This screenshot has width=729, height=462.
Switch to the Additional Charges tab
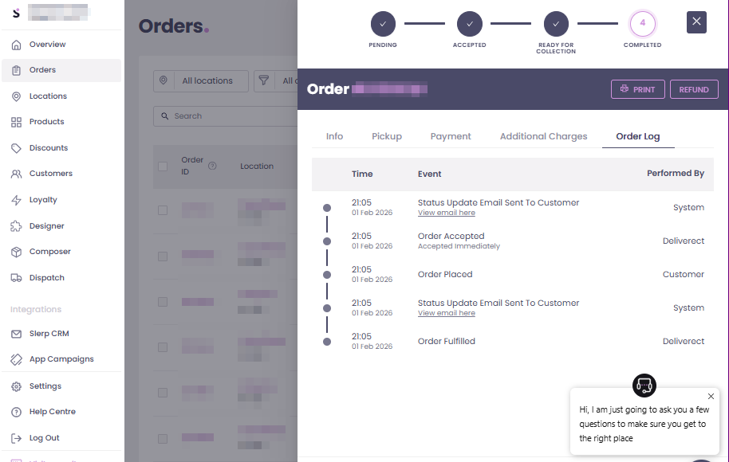click(543, 136)
